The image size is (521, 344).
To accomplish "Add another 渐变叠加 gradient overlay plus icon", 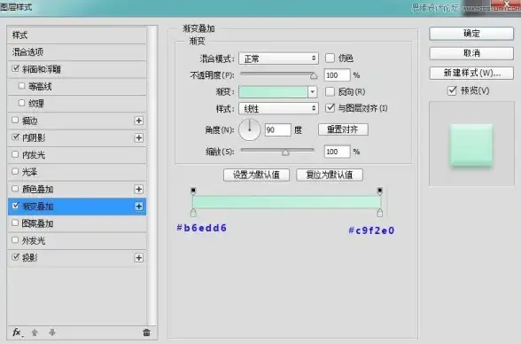I will pyautogui.click(x=139, y=207).
